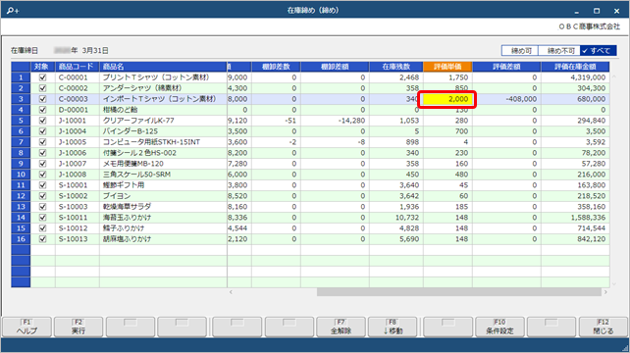Select row number 16 header

click(21, 239)
